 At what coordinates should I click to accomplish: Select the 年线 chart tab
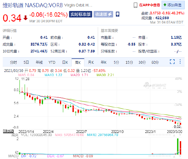click(x=39, y=62)
